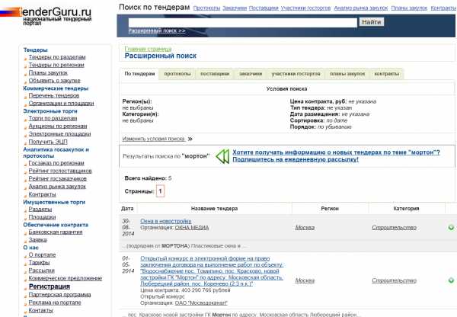
Task: Select page 1 in pagination
Action: tap(160, 191)
